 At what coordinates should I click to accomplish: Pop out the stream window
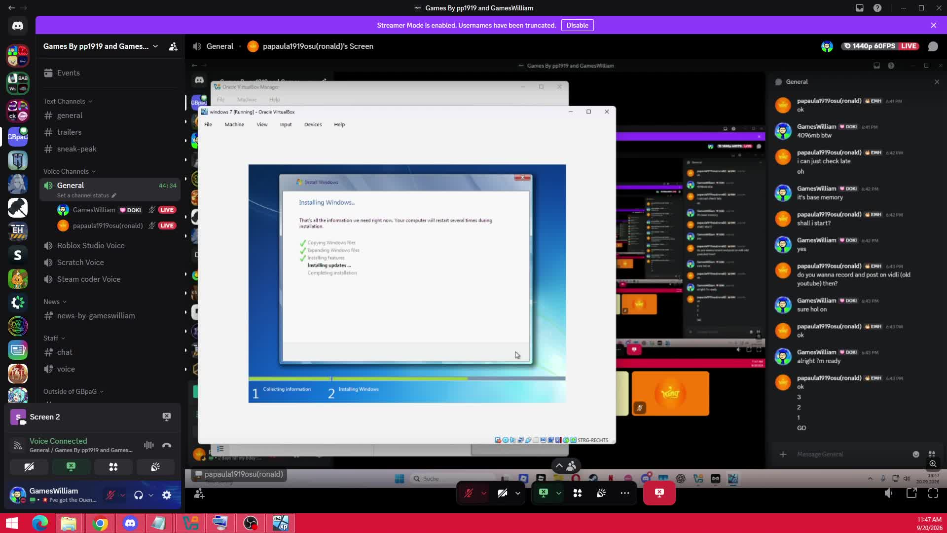click(911, 493)
